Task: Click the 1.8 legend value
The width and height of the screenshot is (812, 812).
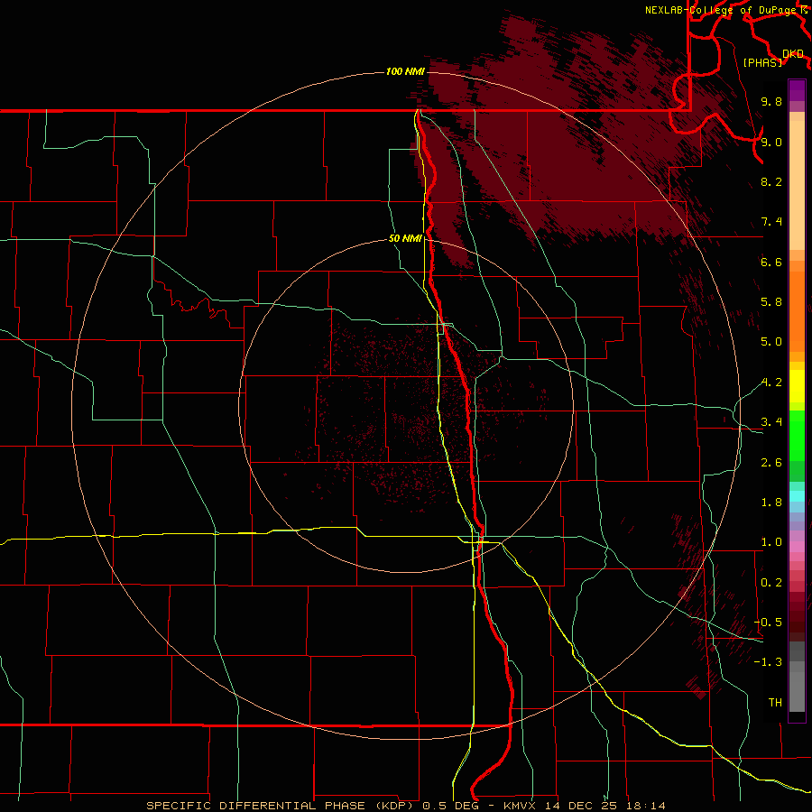Action: (x=771, y=503)
